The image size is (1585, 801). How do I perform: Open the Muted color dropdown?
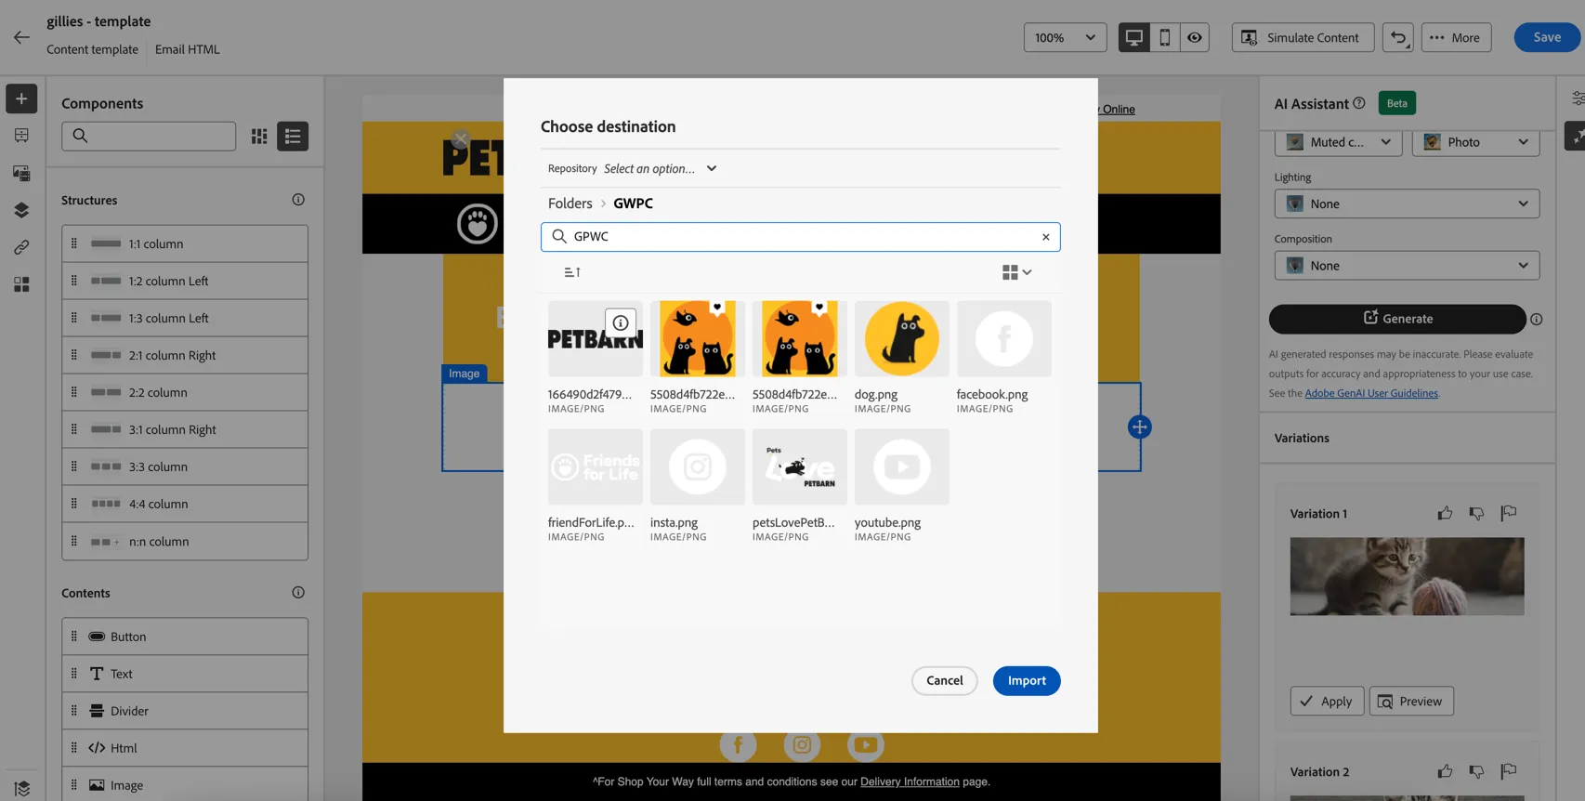click(1338, 142)
